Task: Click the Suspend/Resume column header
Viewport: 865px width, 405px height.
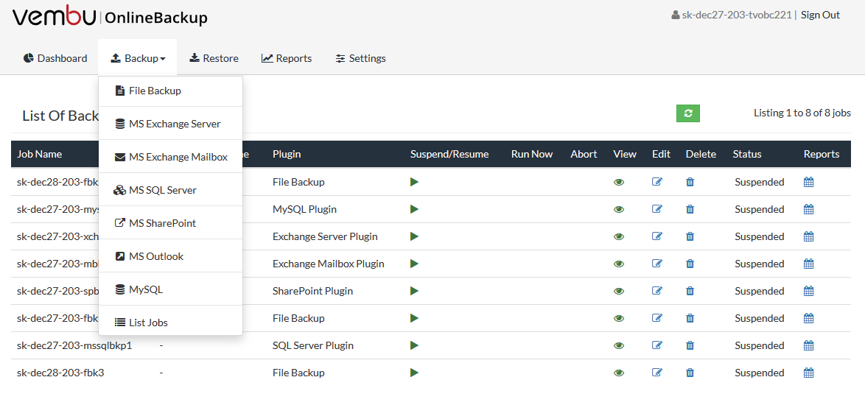Action: 449,155
